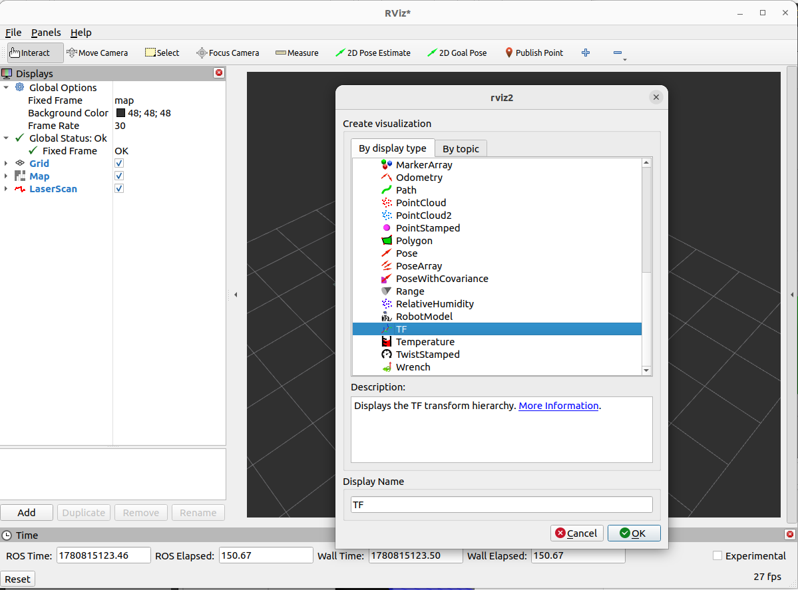Select the highlighted TF display type
This screenshot has height=590, width=798.
tap(497, 329)
